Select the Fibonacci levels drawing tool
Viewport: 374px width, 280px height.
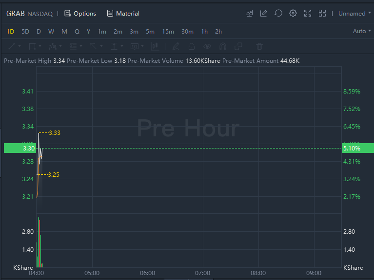click(73, 46)
